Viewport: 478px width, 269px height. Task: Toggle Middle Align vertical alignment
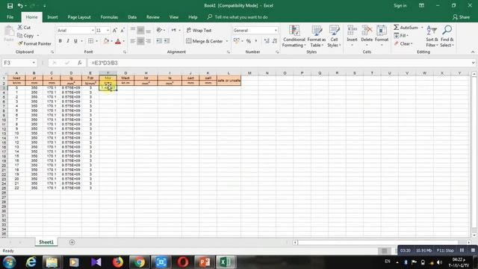tap(140, 30)
